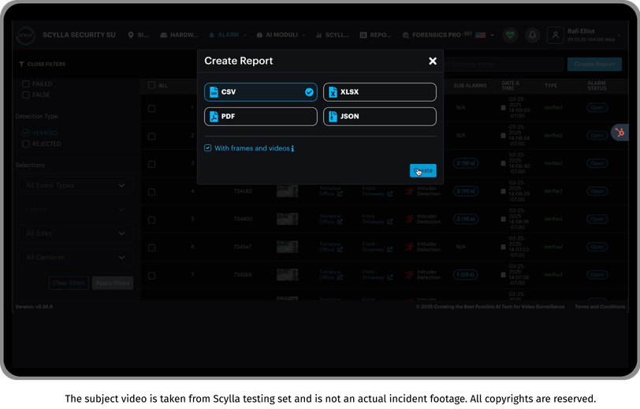Open thumbnail for alarm 7342b6

[288, 275]
